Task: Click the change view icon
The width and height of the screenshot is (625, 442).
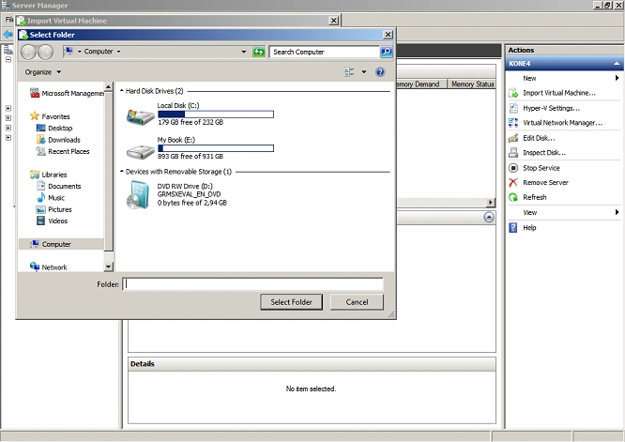Action: click(x=349, y=72)
